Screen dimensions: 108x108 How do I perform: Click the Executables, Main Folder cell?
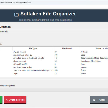click(91, 61)
